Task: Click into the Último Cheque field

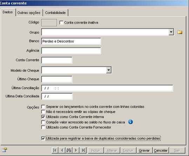Action: [x=57, y=79]
